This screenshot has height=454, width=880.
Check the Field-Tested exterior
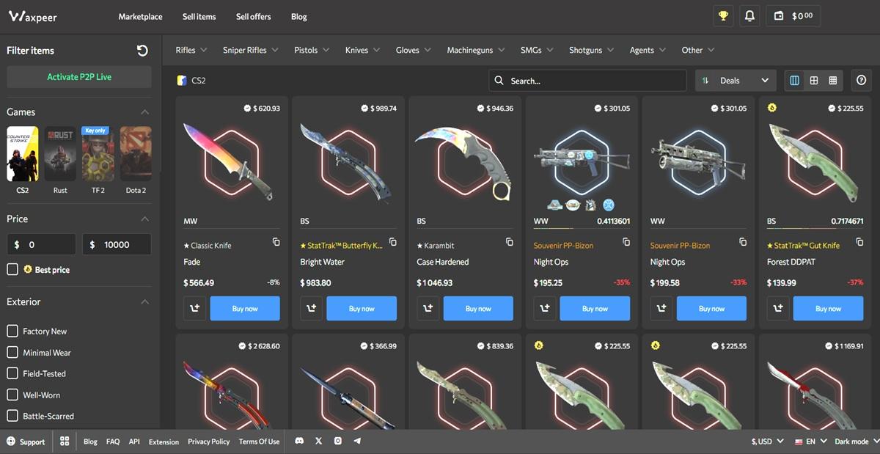pos(12,373)
